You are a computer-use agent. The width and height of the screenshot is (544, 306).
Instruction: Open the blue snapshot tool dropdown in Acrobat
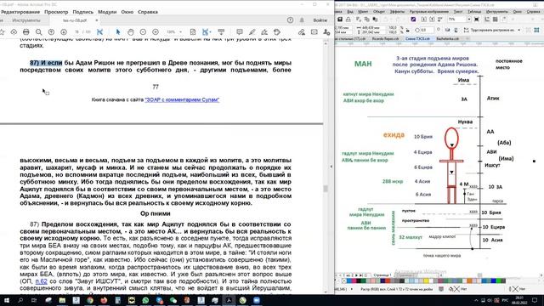point(210,32)
